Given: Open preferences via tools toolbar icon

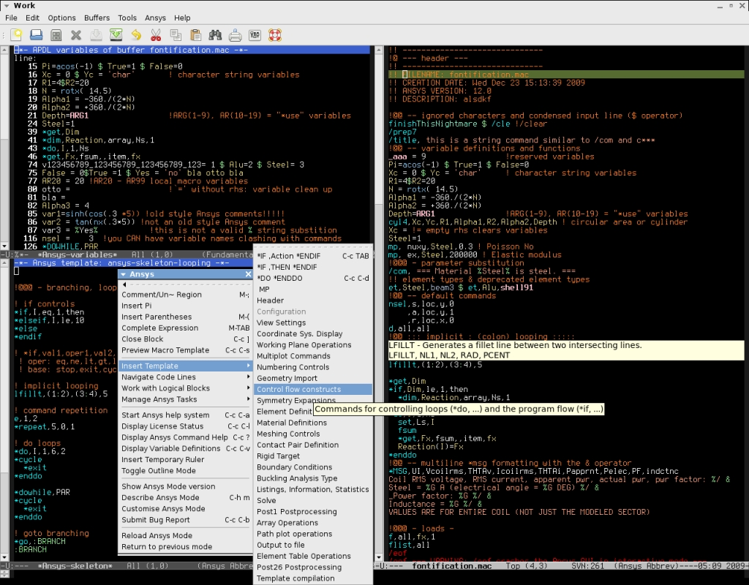Looking at the screenshot, I should coord(255,35).
